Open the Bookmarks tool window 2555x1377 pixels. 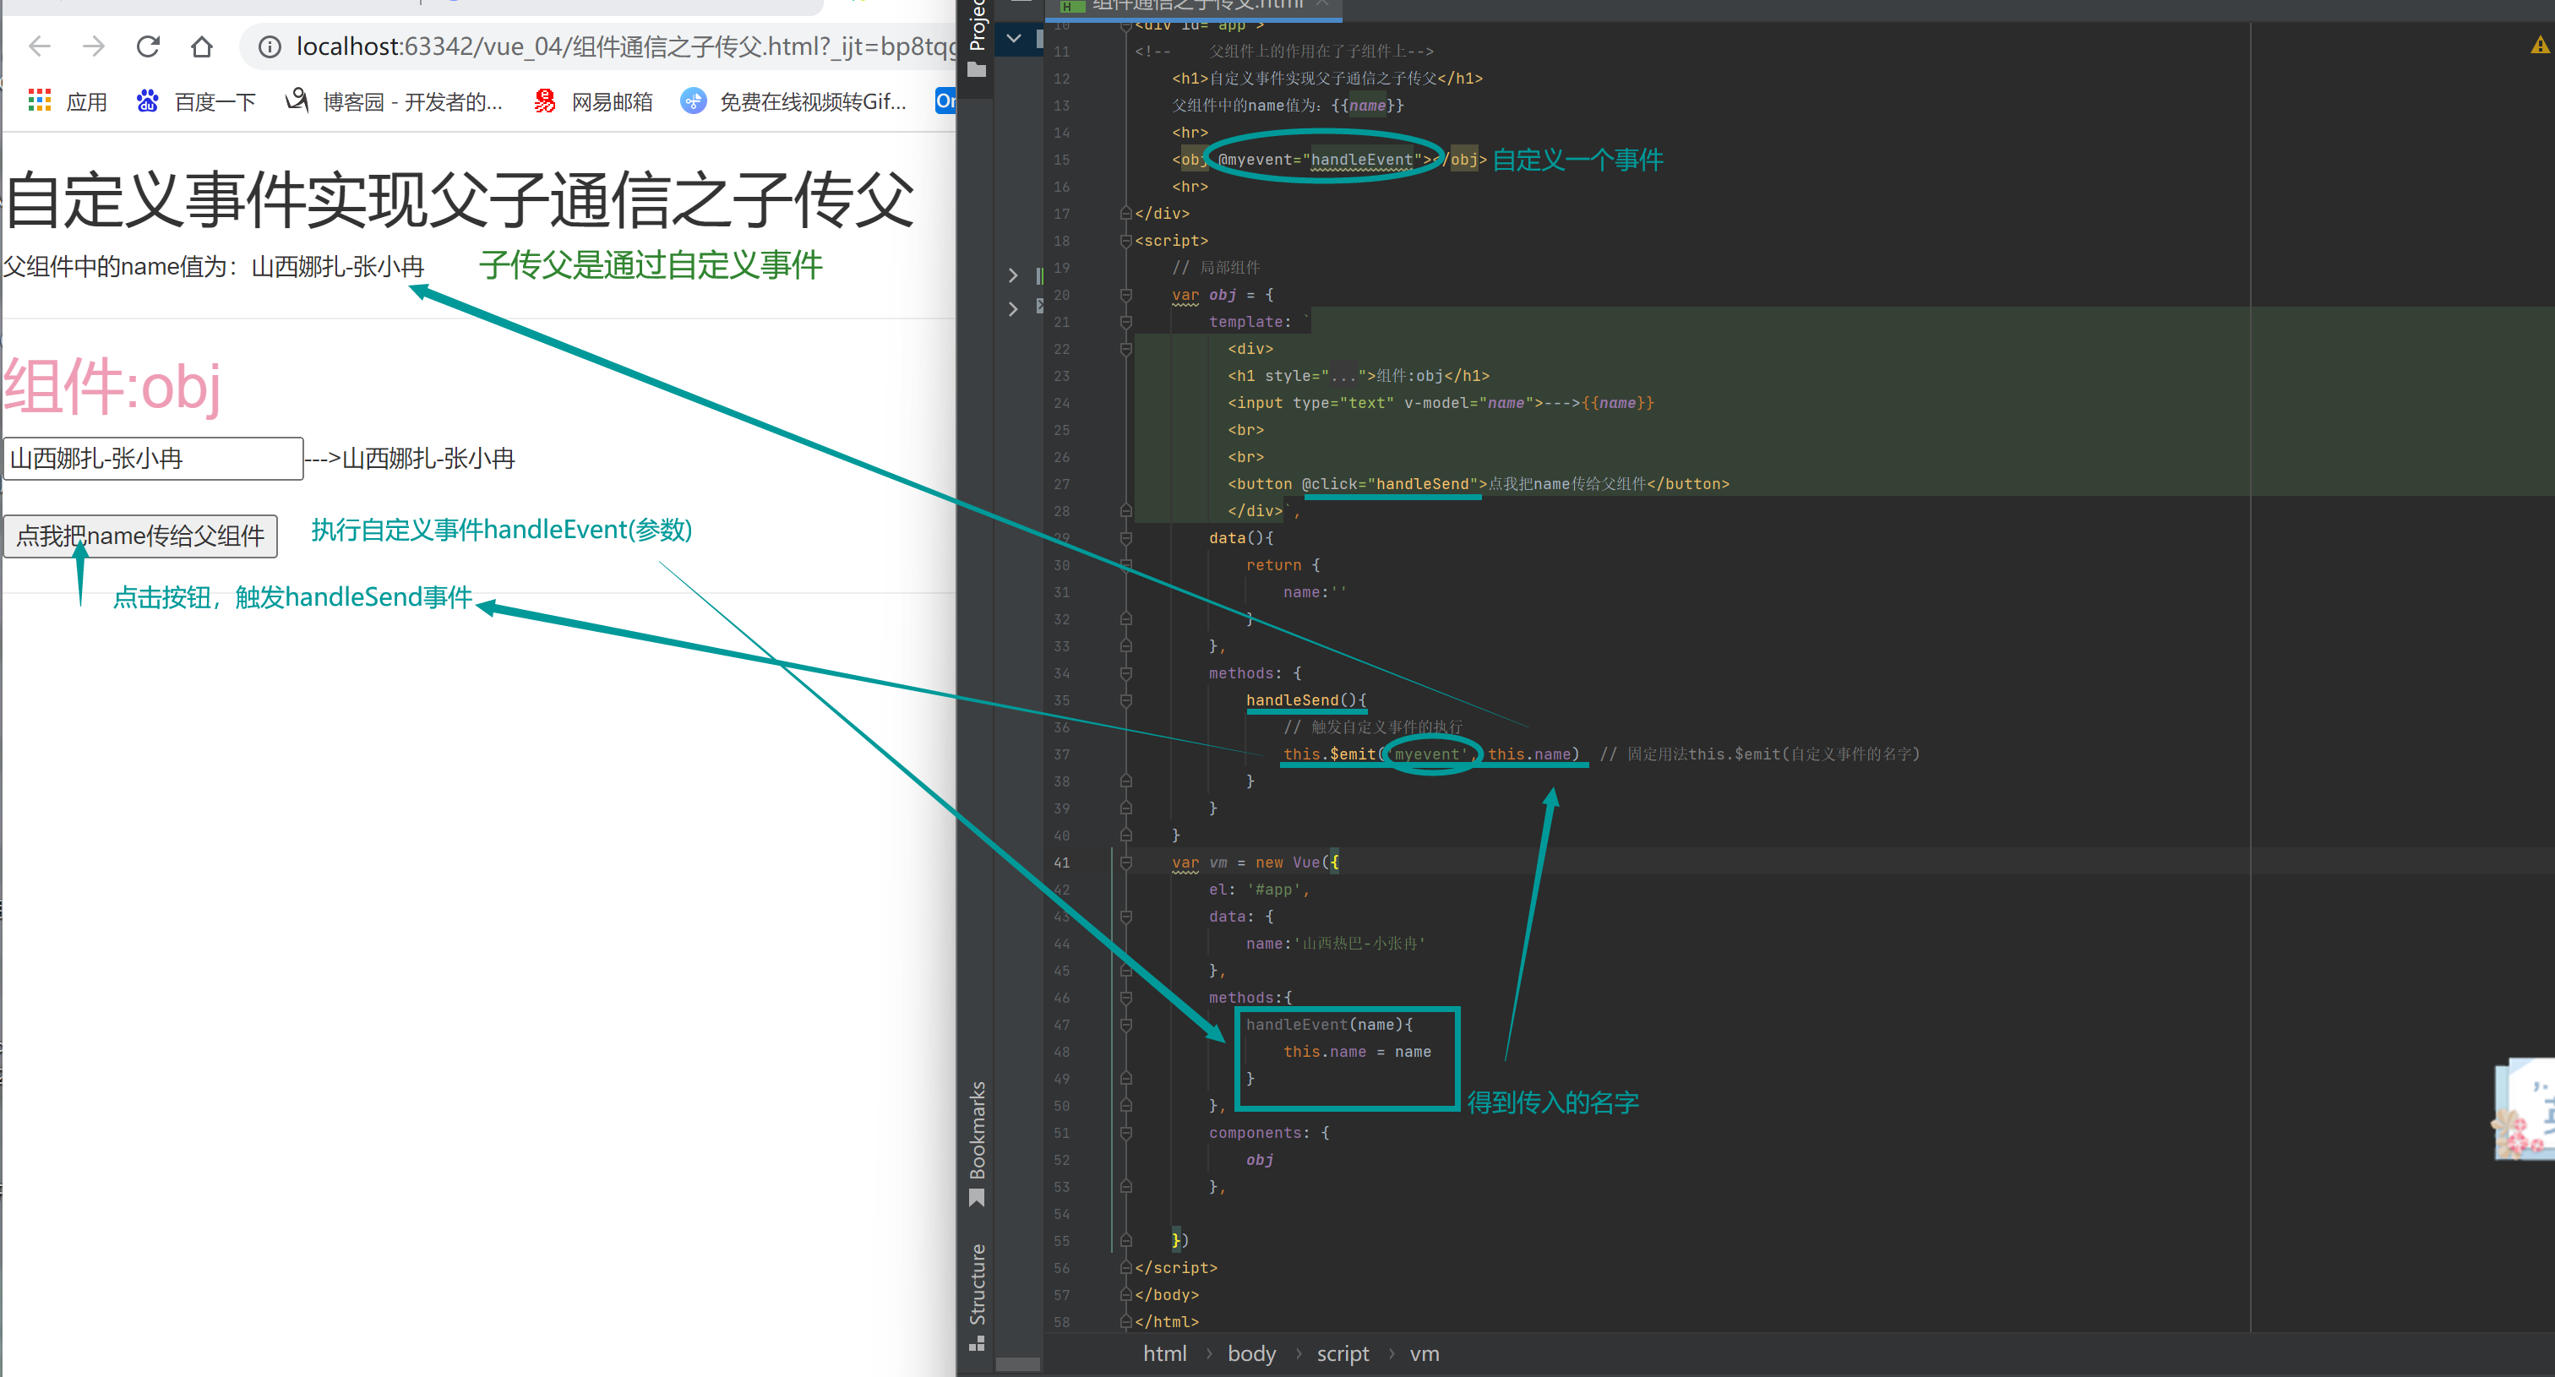tap(977, 1142)
